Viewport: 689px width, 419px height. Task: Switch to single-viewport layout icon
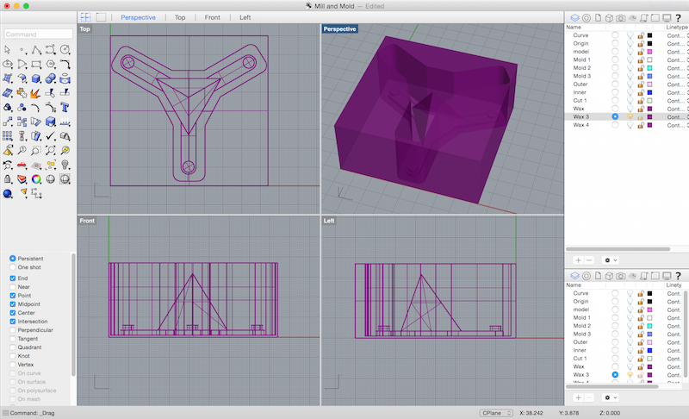(x=101, y=17)
